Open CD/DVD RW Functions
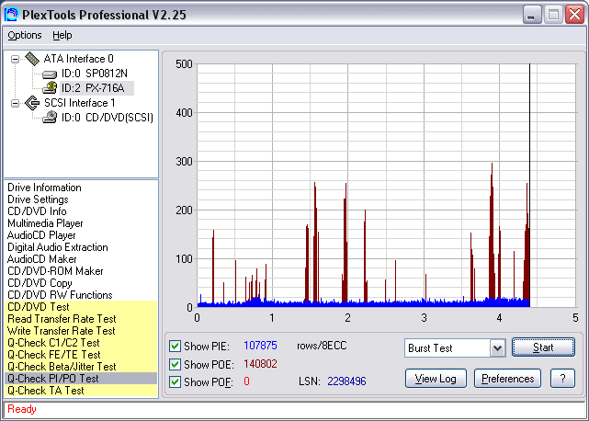The image size is (589, 421). pyautogui.click(x=60, y=295)
